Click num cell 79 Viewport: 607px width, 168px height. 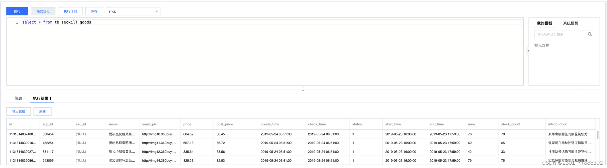point(482,161)
